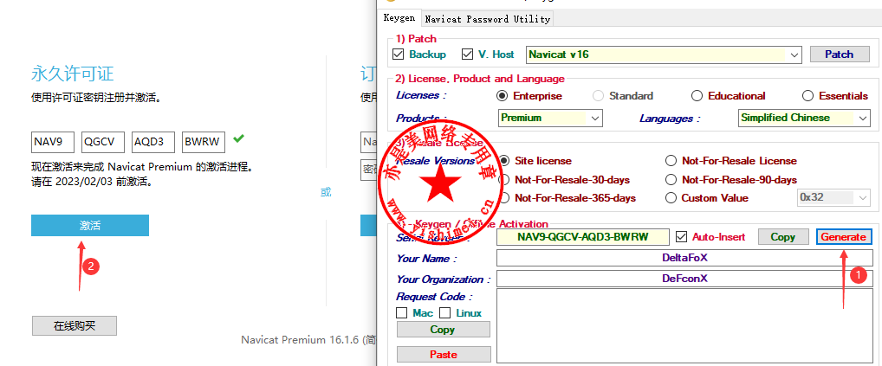Open the 0x32 custom value dropdown
Image resolution: width=882 pixels, height=366 pixels.
pyautogui.click(x=833, y=197)
